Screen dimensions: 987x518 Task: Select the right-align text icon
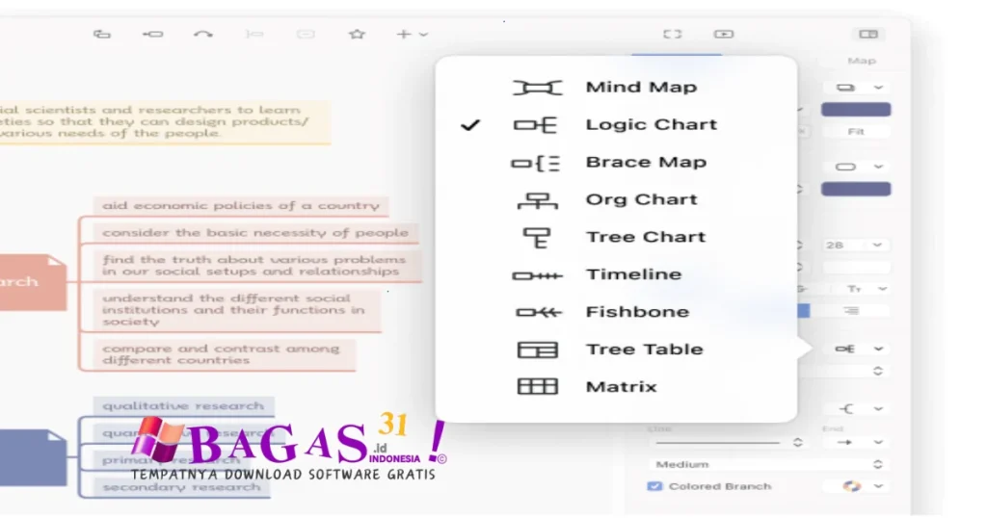(851, 311)
